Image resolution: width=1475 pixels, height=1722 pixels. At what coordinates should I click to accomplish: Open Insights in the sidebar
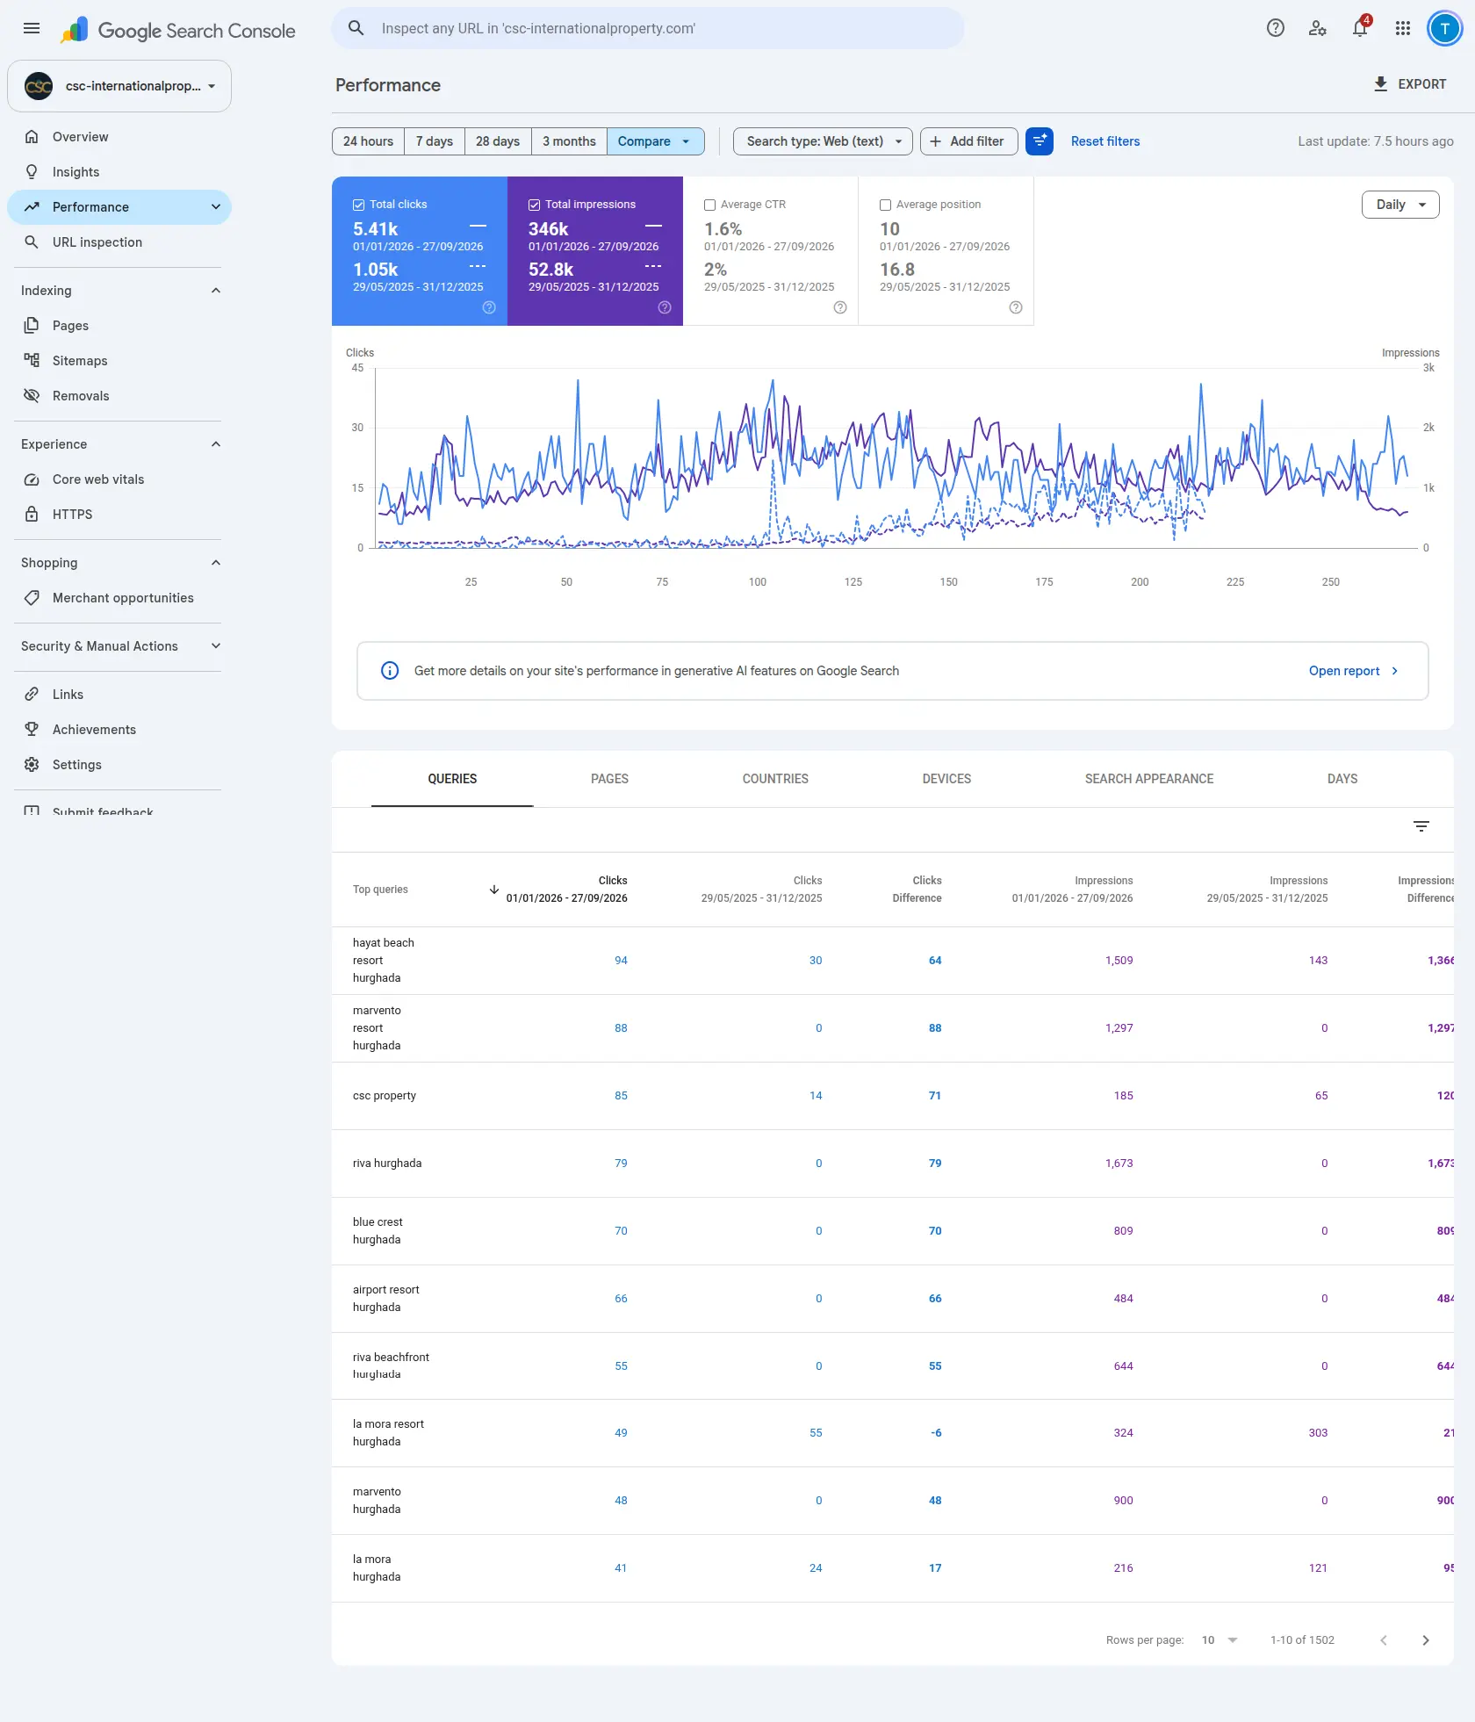[x=76, y=172]
